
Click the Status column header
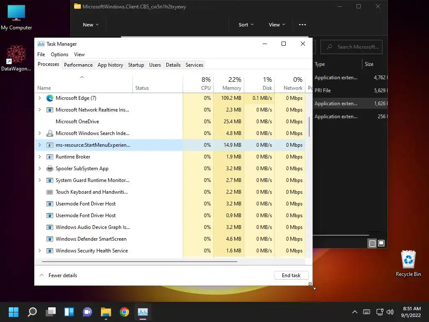click(158, 83)
